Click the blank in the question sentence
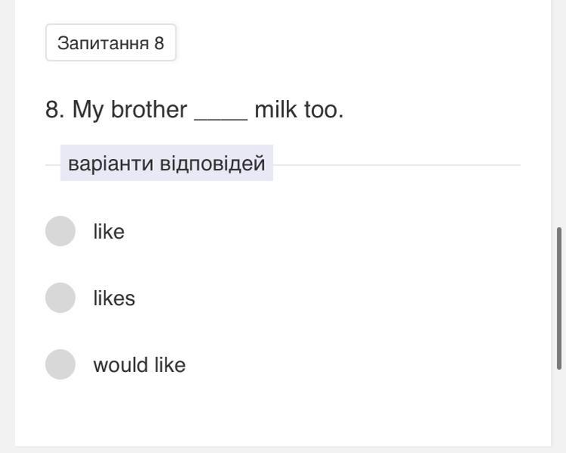Image resolution: width=566 pixels, height=453 pixels. click(221, 111)
